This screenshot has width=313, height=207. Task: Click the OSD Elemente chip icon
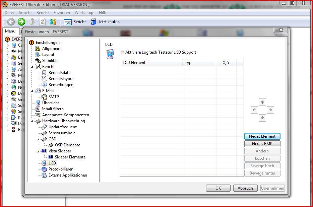(51, 145)
